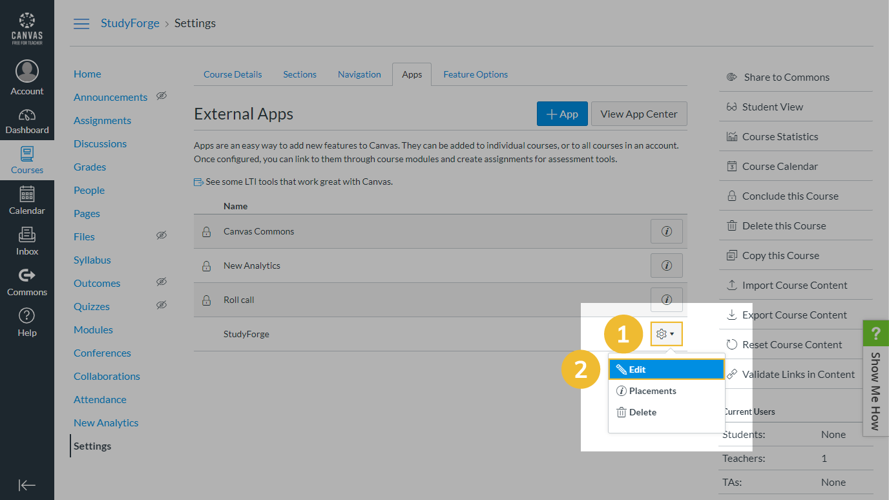Open Attendance in course menu
The height and width of the screenshot is (500, 889).
pos(100,399)
